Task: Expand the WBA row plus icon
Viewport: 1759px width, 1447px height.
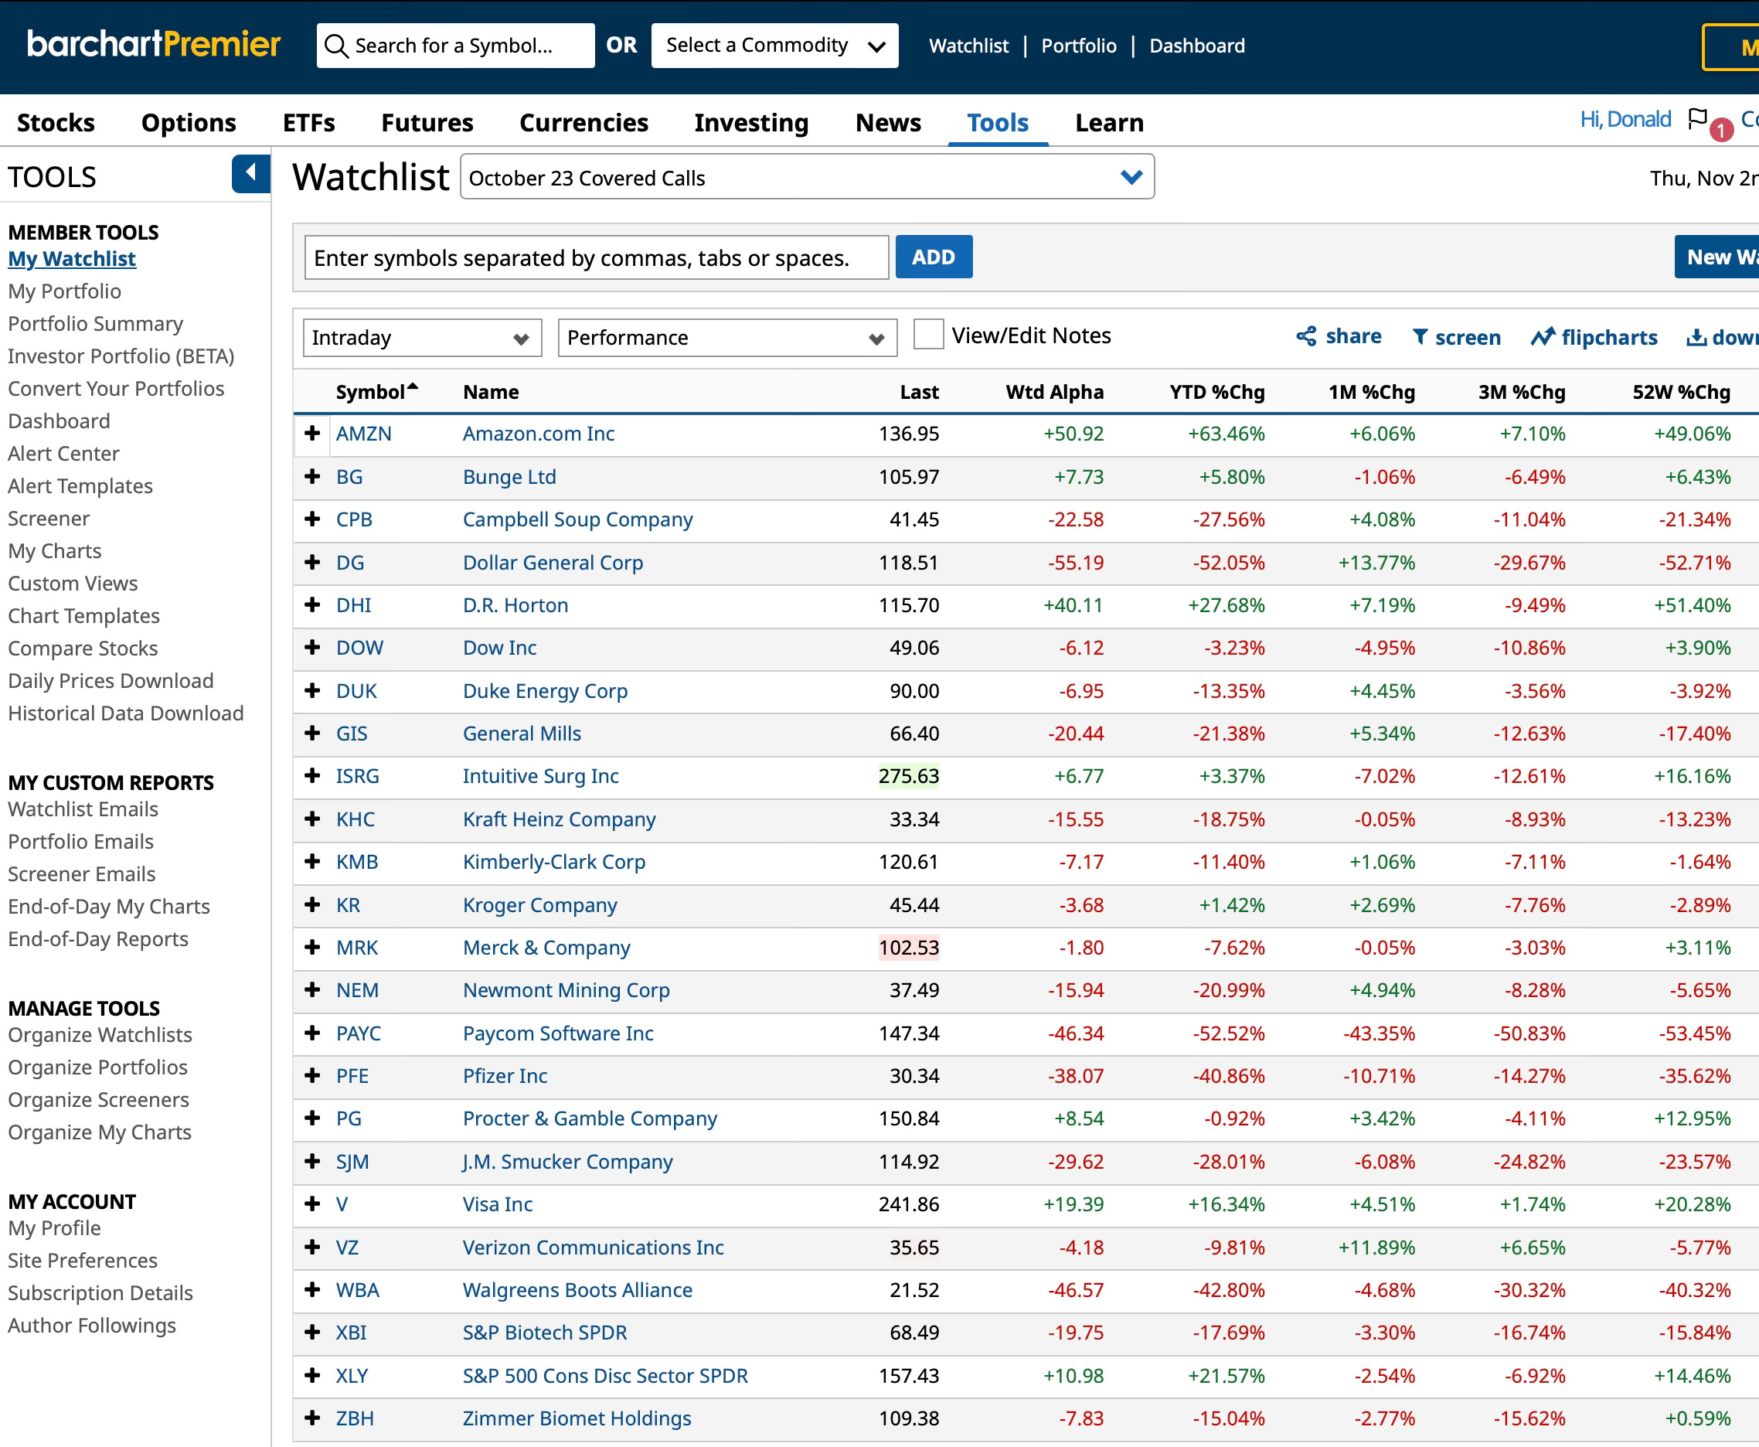Action: (312, 1290)
